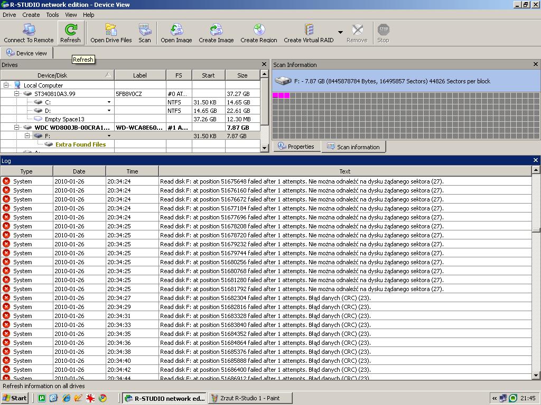Image resolution: width=541 pixels, height=405 pixels.
Task: Click error icon of position 51686400 entry
Action: click(x=6, y=369)
